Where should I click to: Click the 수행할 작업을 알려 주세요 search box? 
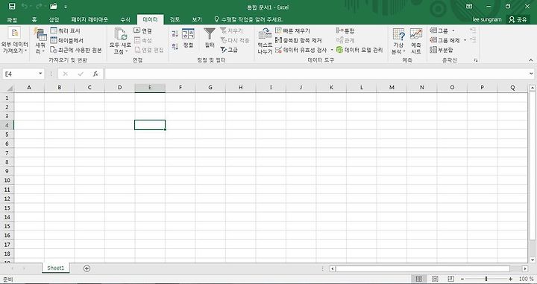248,19
